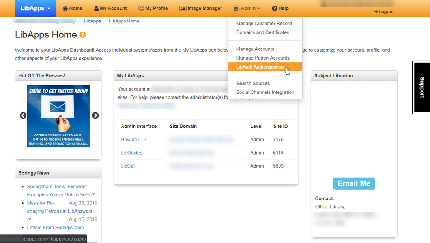Image resolution: width=430 pixels, height=243 pixels.
Task: Click the orange help icon beside LibApps Home heading
Action: click(82, 35)
